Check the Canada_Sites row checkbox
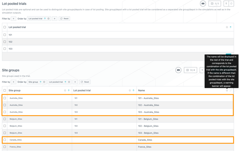 tap(5, 140)
